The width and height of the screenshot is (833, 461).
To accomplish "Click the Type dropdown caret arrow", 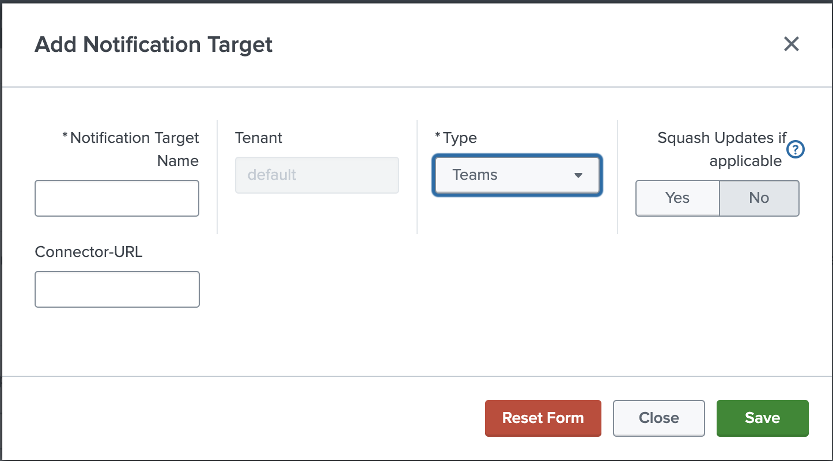I will tap(578, 175).
